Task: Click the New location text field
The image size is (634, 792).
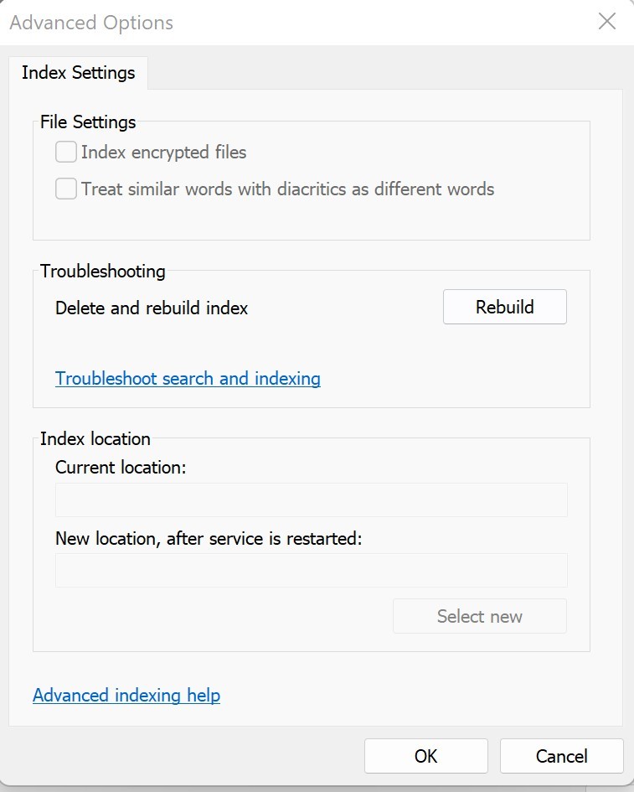Action: (x=311, y=571)
